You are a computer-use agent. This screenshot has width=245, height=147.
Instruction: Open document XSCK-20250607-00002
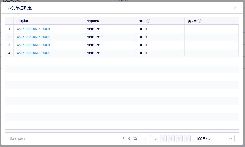pyautogui.click(x=34, y=37)
